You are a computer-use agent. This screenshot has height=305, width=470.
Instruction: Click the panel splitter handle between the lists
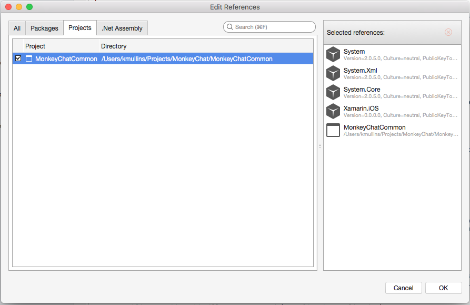320,145
